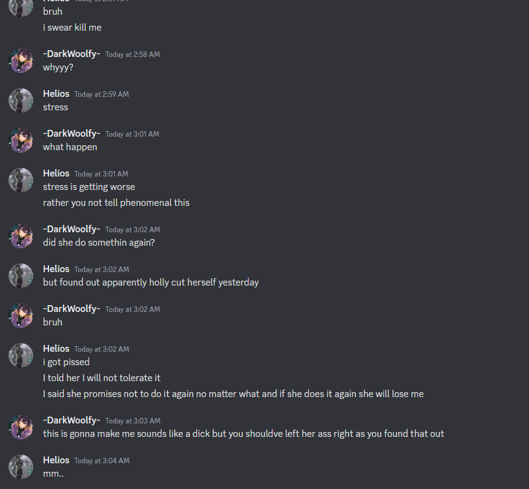The image size is (529, 489).
Task: Open Helios avatar beside 'but found out apparently'
Action: click(21, 276)
